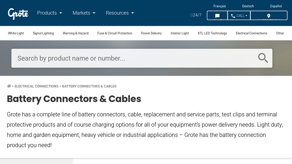
Task: Open Fuse & Circuit Protection category
Action: (x=115, y=33)
